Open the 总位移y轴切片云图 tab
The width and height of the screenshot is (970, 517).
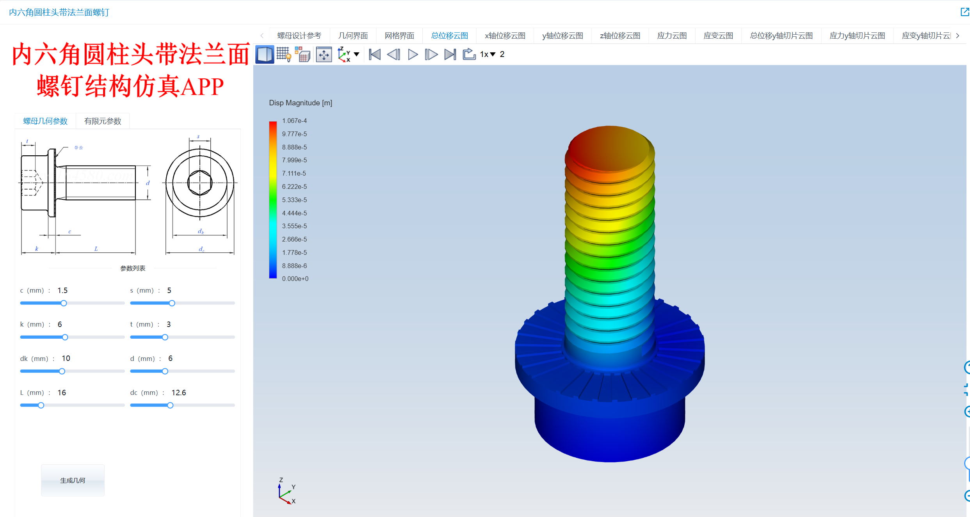click(x=781, y=36)
